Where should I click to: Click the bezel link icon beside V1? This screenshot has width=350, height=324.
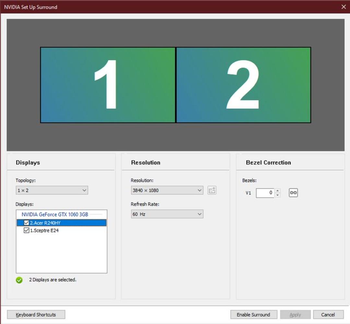point(293,193)
